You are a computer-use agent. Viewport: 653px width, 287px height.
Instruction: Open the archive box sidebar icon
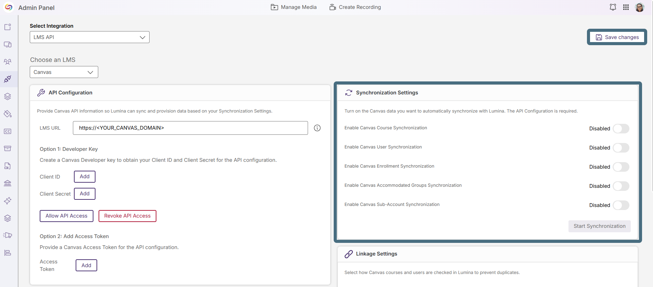[8, 148]
